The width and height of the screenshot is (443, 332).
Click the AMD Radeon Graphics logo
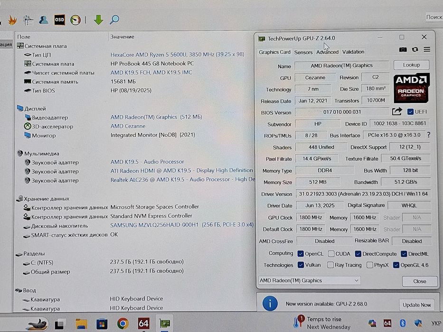coord(411,88)
